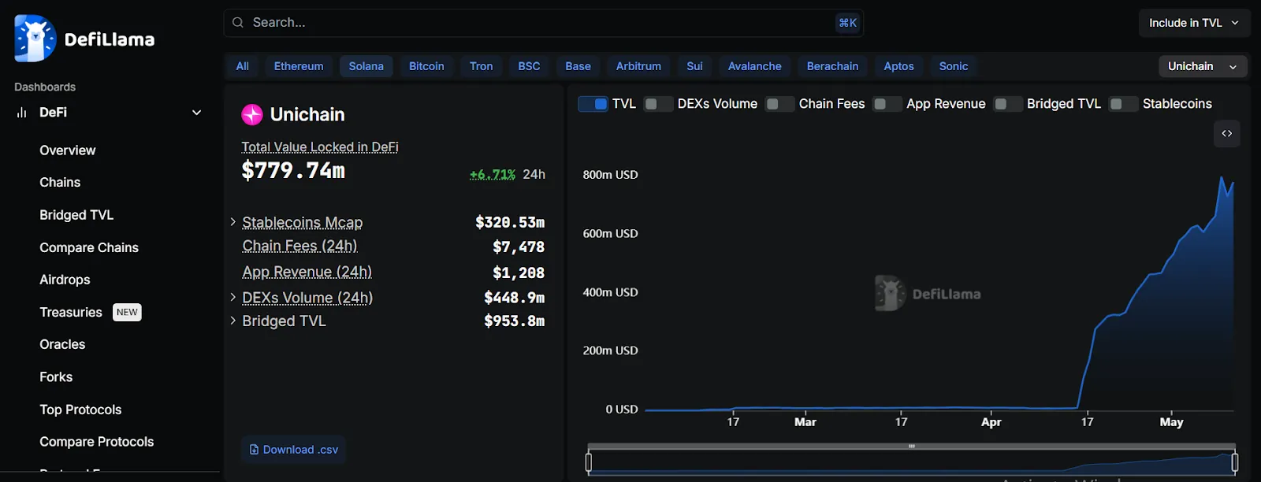Open the Unichain chain selector dropdown
Image resolution: width=1261 pixels, height=482 pixels.
1203,66
